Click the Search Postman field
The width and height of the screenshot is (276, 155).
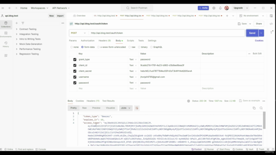[137, 8]
